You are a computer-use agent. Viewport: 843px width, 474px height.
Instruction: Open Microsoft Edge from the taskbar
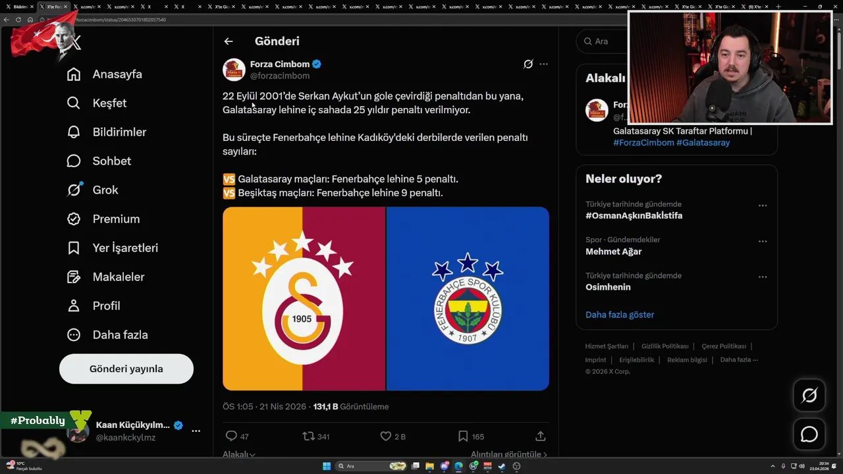[459, 466]
